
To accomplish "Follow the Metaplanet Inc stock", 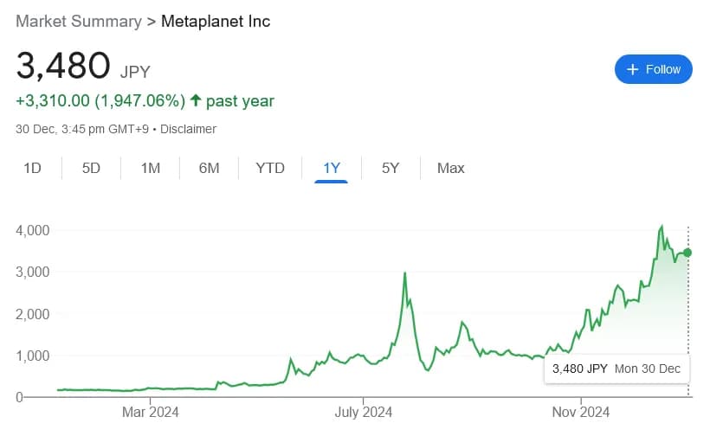I will pyautogui.click(x=654, y=69).
